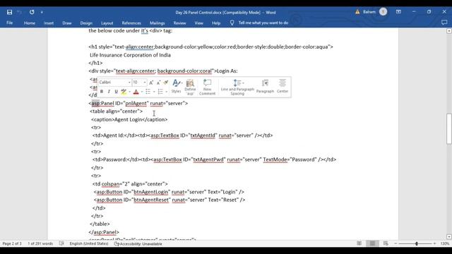Toggle Italic in the mini toolbar

(109, 92)
